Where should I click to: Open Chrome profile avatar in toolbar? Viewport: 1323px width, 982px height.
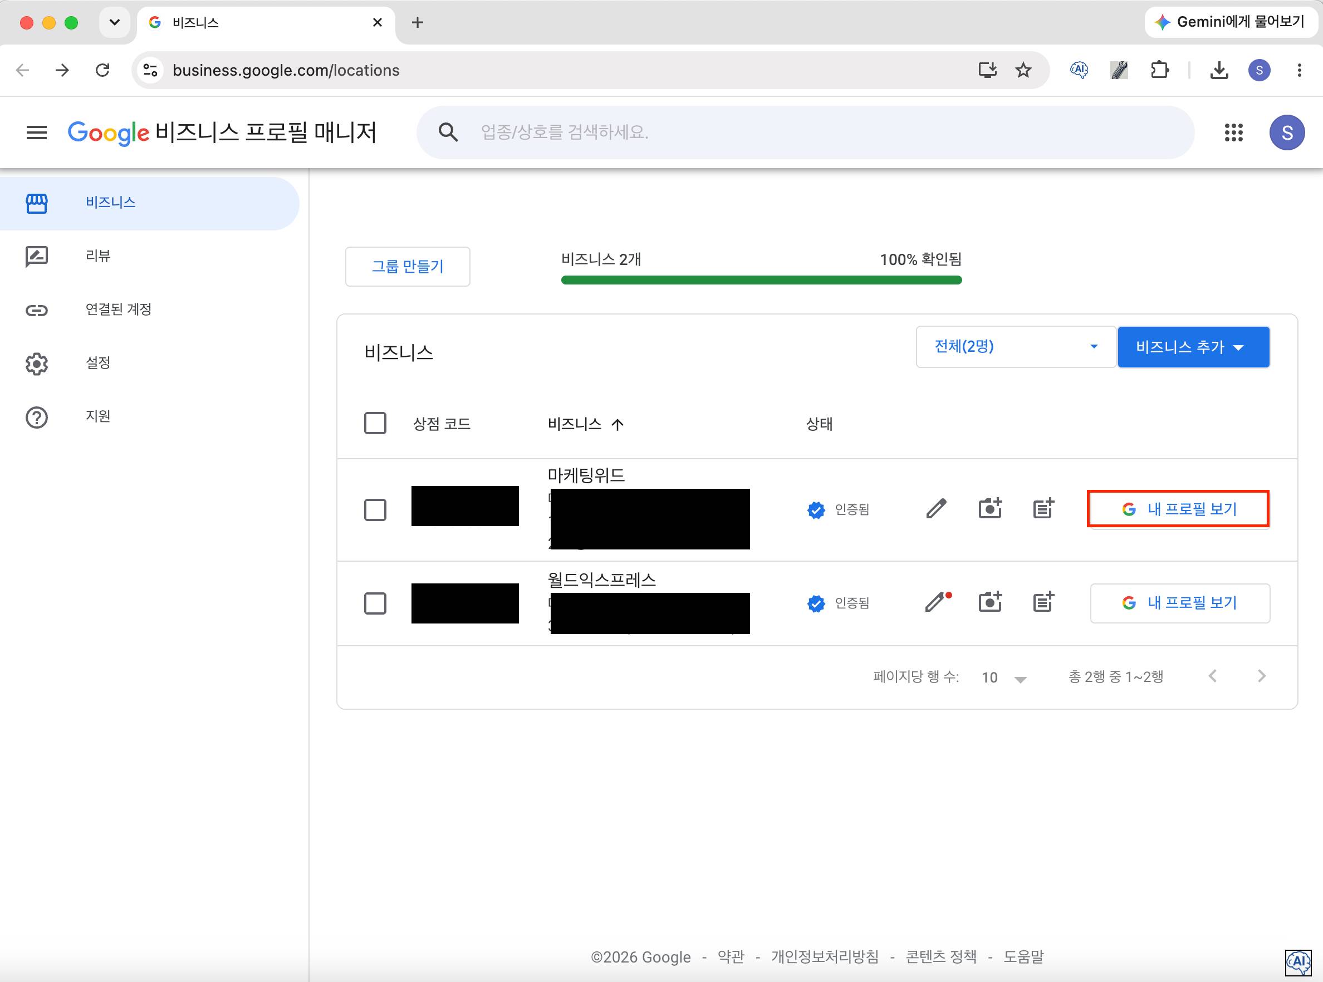pos(1260,70)
